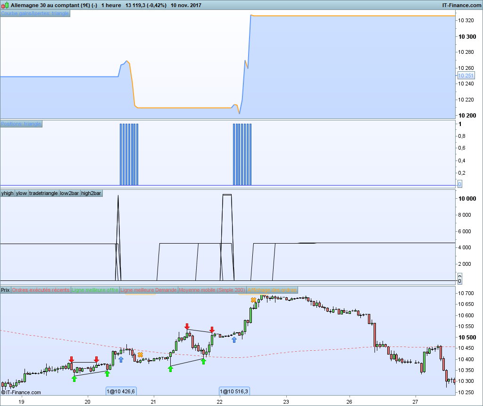Screen dimensions: 483x406
Task: Click date label 23 on time axis
Action: click(286, 402)
